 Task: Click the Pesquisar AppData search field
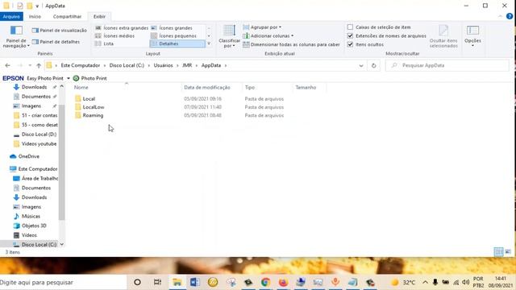tap(447, 65)
